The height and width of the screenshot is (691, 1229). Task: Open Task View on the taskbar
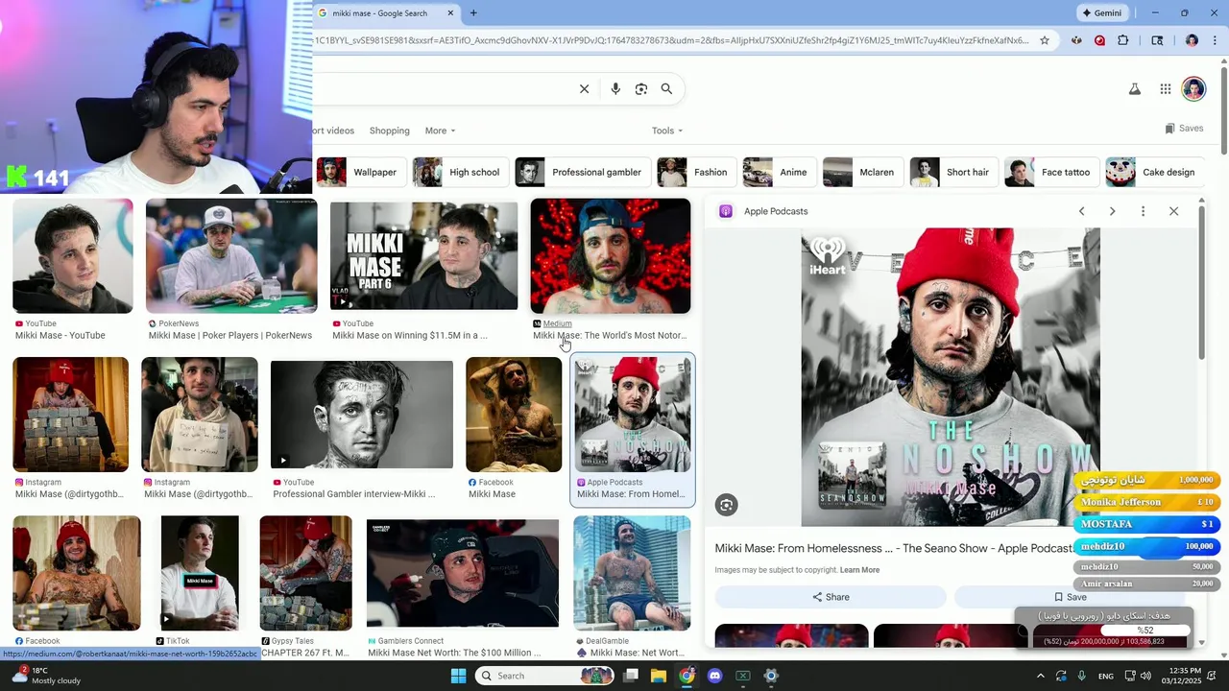pyautogui.click(x=631, y=676)
